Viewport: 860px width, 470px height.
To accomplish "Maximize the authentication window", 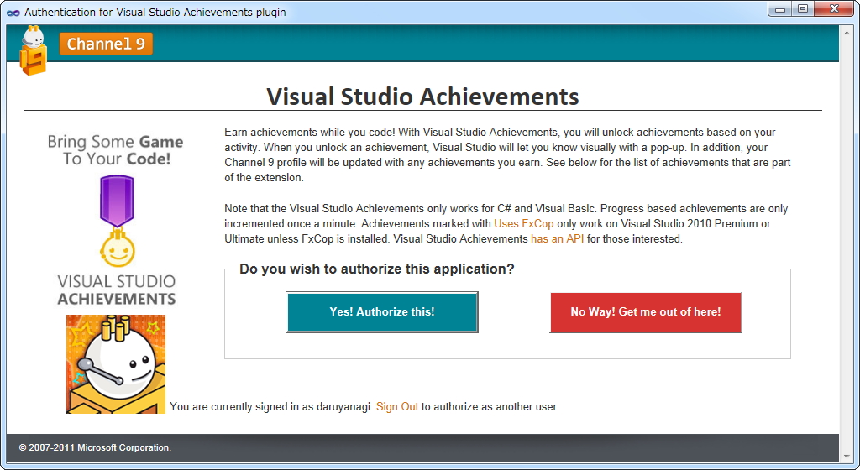I will pyautogui.click(x=803, y=9).
